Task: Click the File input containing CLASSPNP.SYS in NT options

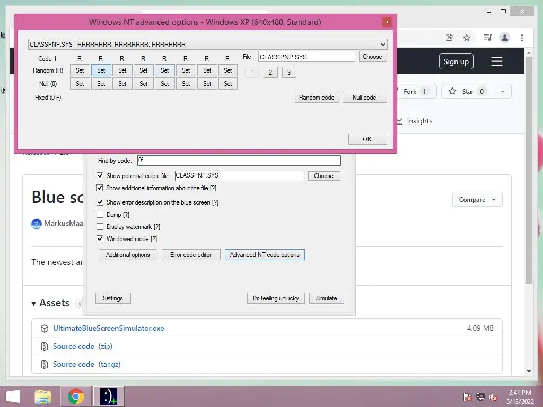Action: [306, 57]
